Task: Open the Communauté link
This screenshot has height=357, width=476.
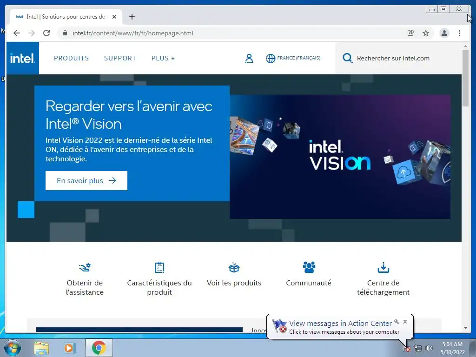Action: click(309, 283)
